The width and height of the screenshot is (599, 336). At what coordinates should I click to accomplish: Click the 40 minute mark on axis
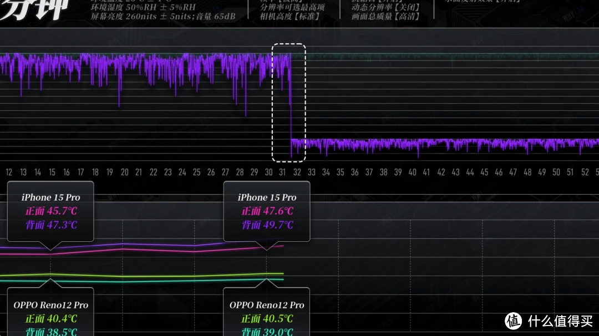coord(412,172)
